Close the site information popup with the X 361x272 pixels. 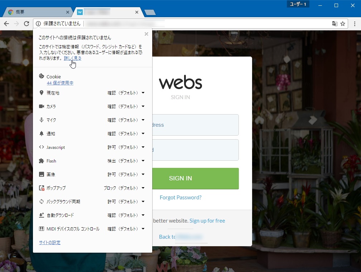[146, 34]
